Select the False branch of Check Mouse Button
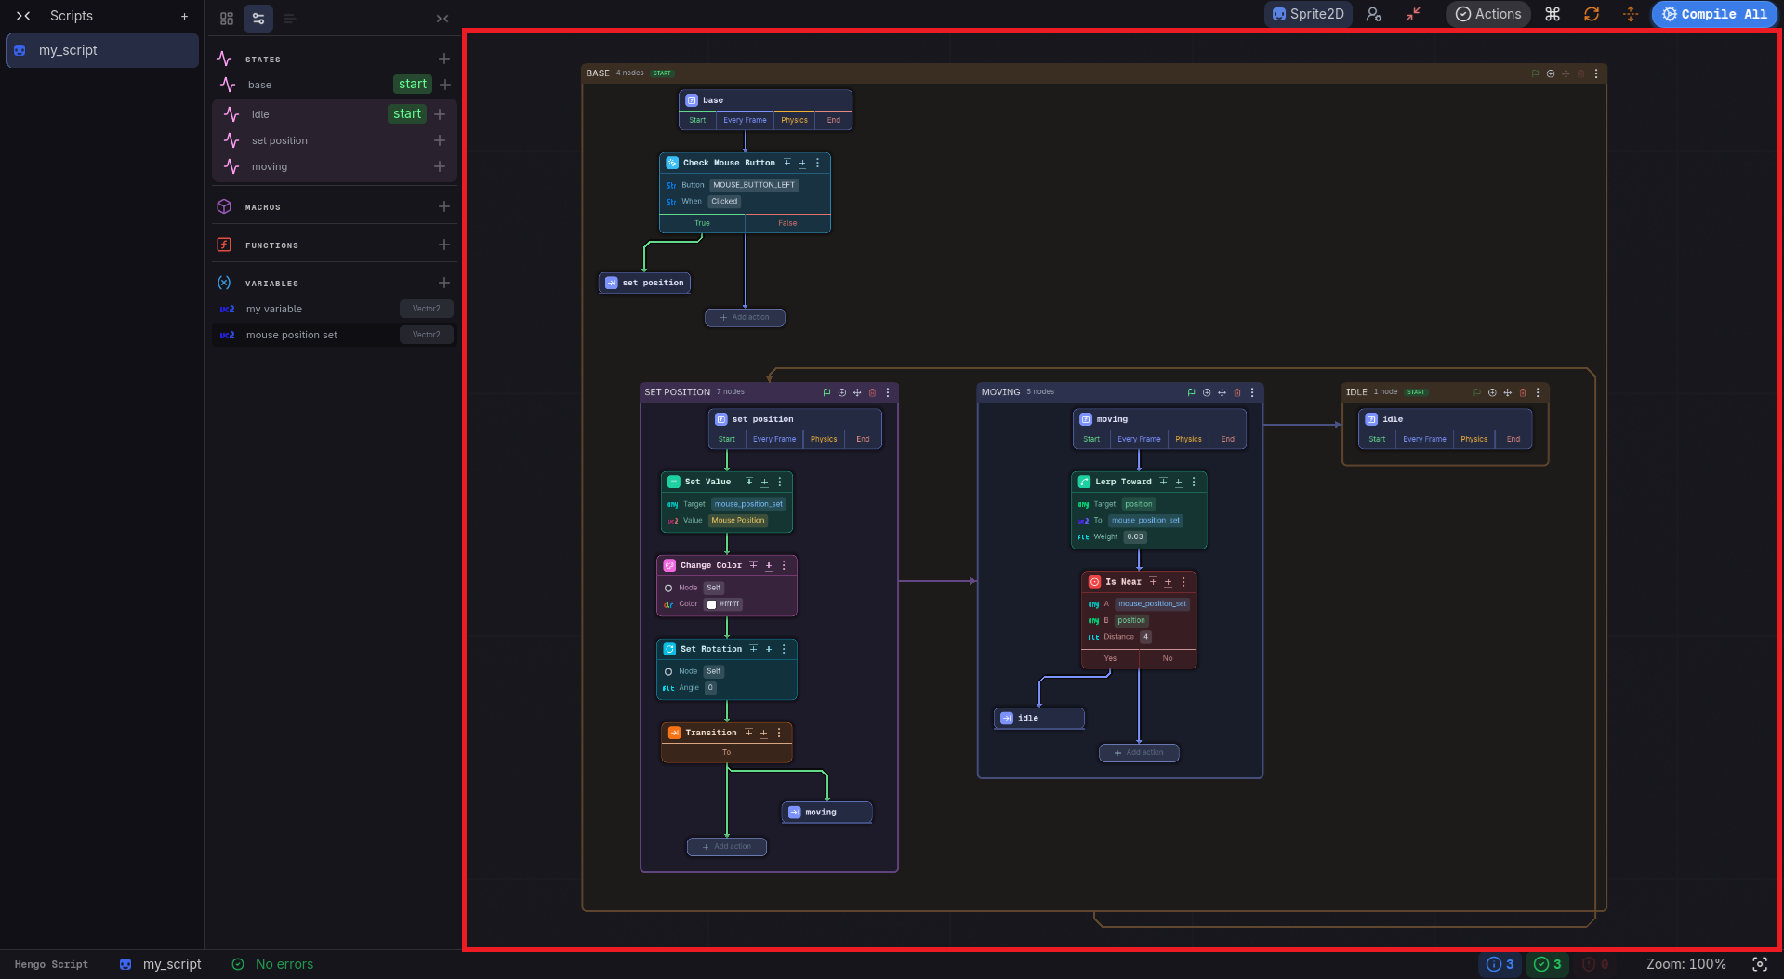Image resolution: width=1784 pixels, height=979 pixels. point(787,223)
